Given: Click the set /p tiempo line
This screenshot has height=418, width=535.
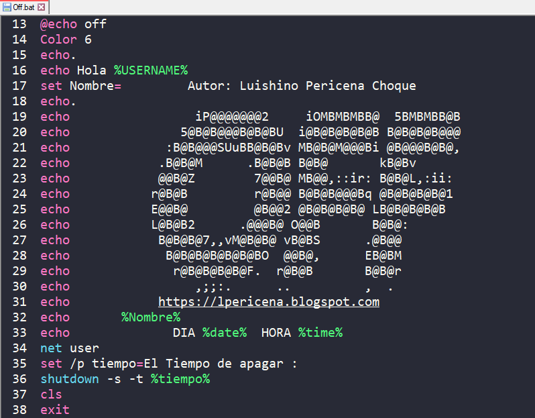Looking at the screenshot, I should pos(169,364).
